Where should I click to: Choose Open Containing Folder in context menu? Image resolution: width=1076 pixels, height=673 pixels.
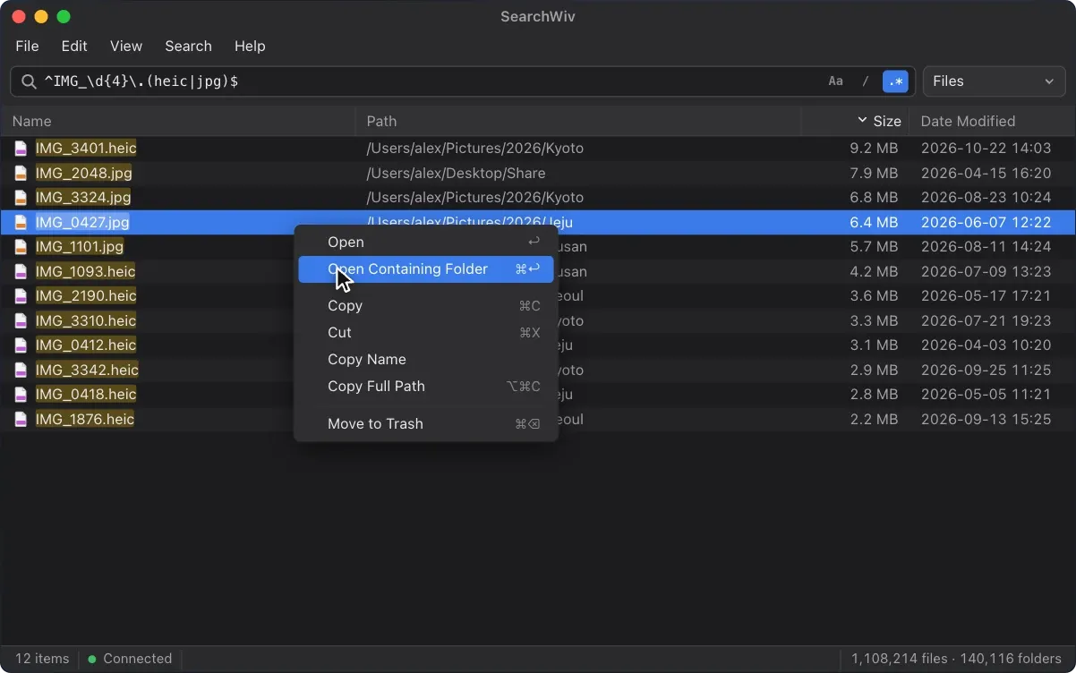point(426,268)
